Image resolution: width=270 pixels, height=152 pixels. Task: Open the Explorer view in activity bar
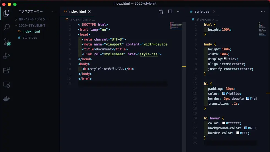coord(7,13)
